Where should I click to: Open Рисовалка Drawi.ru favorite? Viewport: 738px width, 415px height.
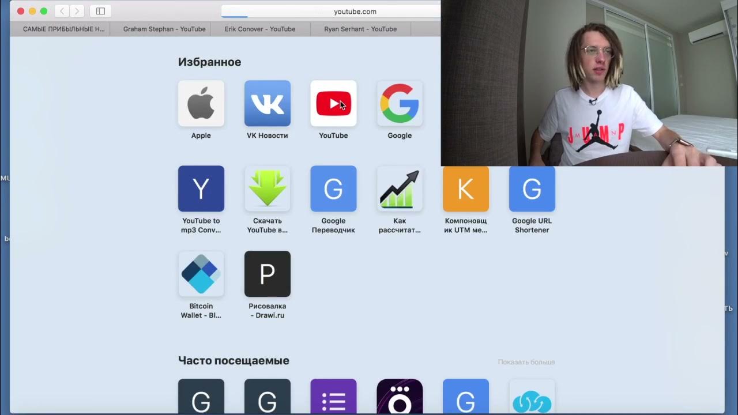tap(267, 274)
